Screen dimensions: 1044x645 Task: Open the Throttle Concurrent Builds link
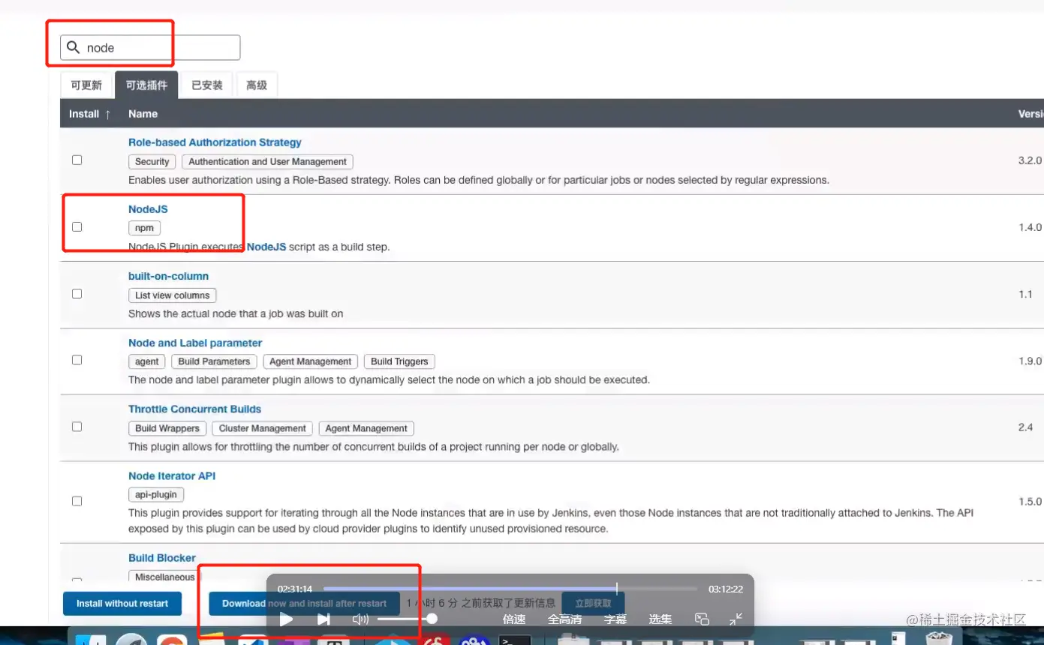194,409
